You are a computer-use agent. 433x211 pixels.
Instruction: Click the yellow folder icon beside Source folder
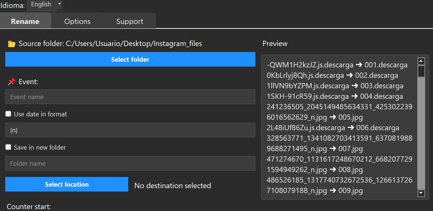tap(12, 44)
